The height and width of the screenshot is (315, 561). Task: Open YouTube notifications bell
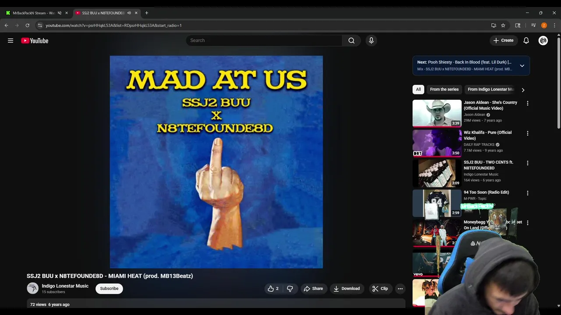click(x=526, y=41)
